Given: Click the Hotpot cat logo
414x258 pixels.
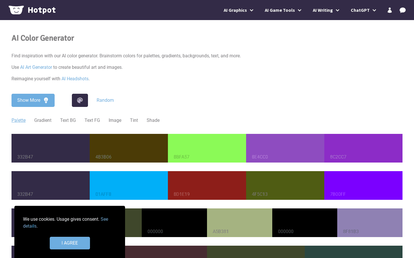Looking at the screenshot, I should tap(16, 10).
